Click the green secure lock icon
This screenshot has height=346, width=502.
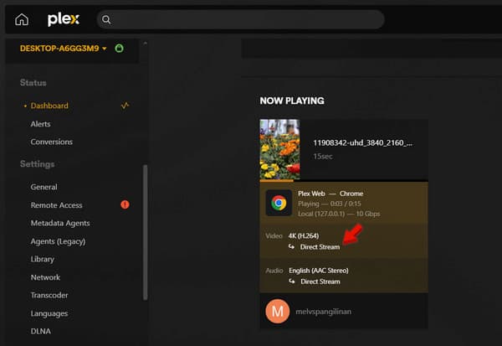(x=119, y=49)
